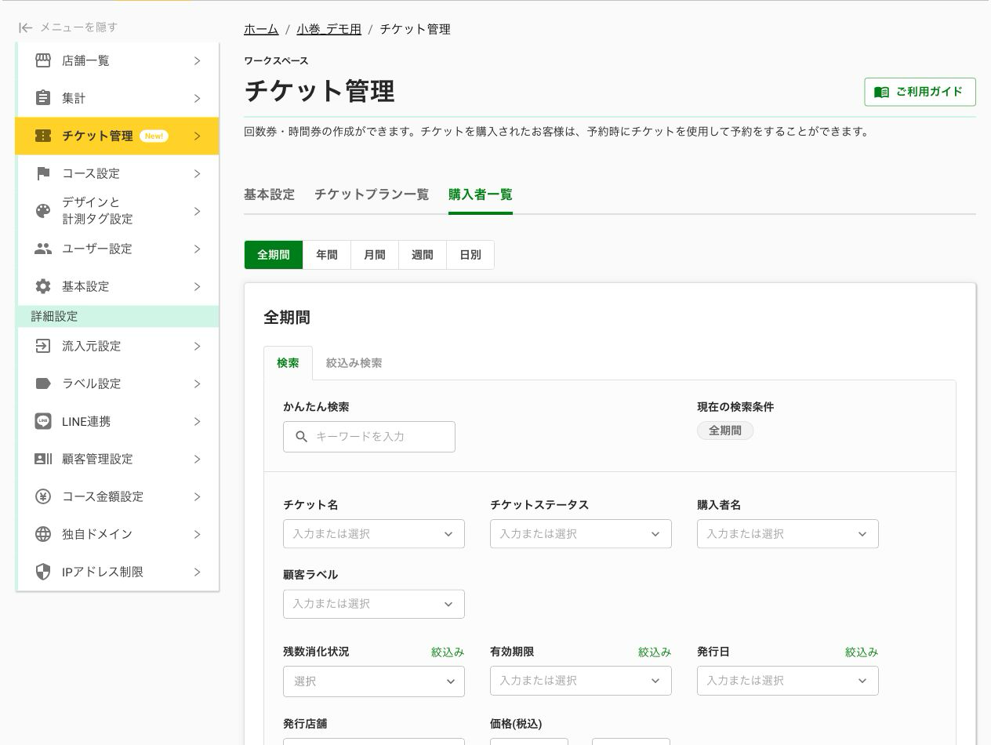Open the ご利用ガイド guide button
The image size is (991, 745).
click(x=920, y=92)
